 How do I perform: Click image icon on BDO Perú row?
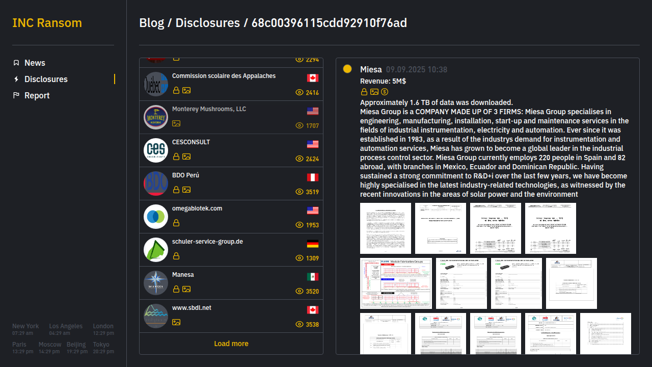tap(186, 190)
